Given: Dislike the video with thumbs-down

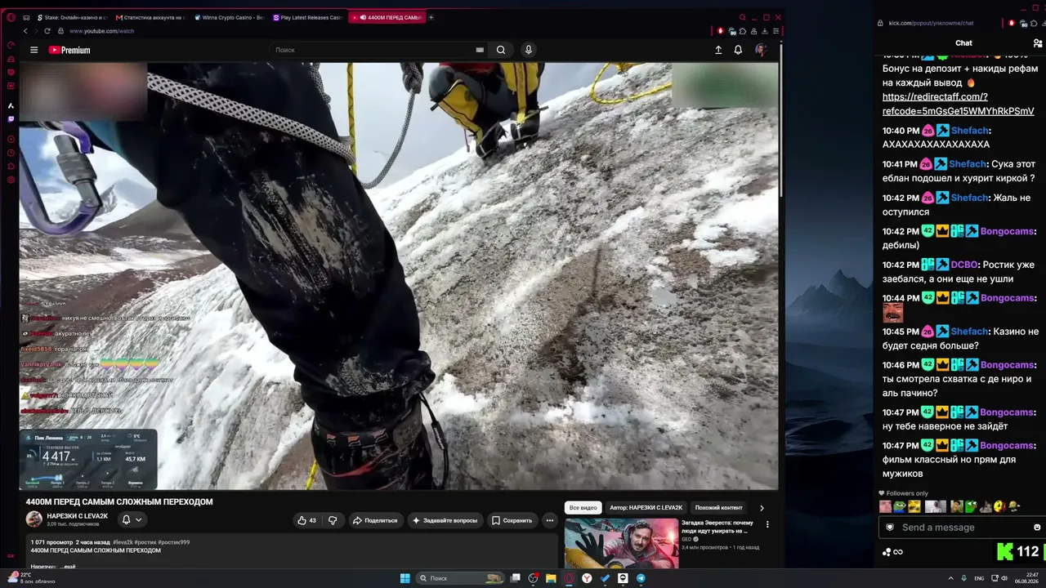Looking at the screenshot, I should (x=333, y=520).
